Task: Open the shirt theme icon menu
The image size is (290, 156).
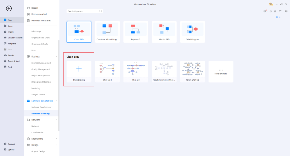Action: 281,11
